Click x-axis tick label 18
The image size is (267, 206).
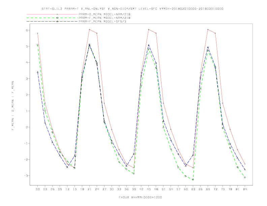82,189
